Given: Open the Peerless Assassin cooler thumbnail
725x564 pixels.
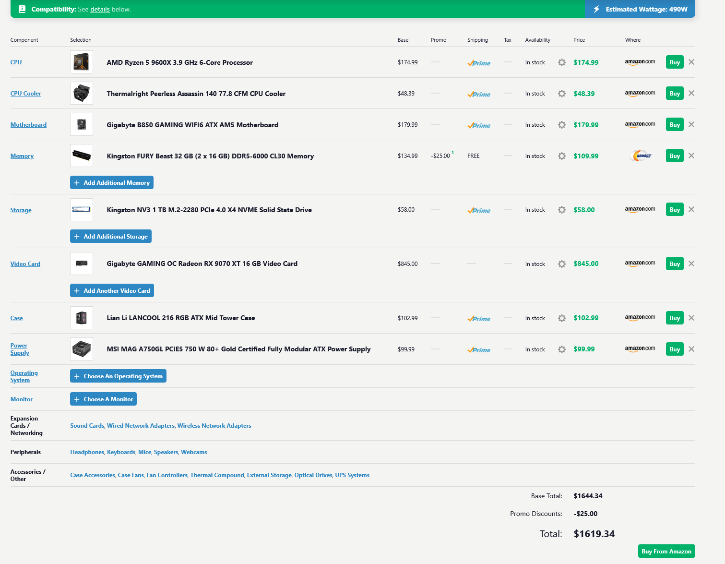Looking at the screenshot, I should click(82, 93).
